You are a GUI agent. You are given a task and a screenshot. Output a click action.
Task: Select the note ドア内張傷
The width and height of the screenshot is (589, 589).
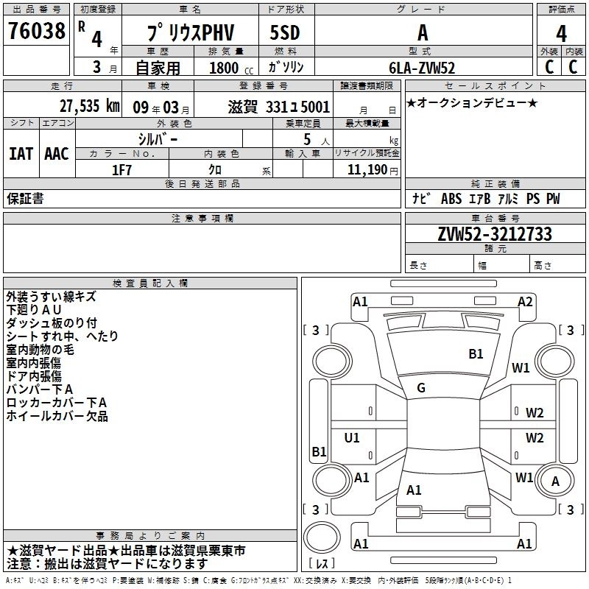[x=34, y=375]
